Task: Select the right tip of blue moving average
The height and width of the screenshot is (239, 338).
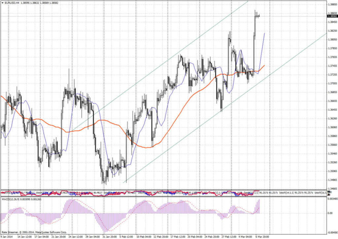Action: pos(265,33)
